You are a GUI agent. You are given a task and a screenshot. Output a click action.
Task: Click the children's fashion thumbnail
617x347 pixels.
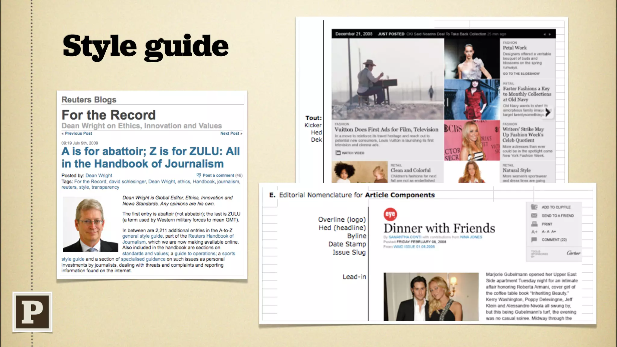tap(360, 172)
